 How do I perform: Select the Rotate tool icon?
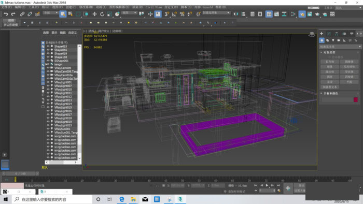coord(102,14)
